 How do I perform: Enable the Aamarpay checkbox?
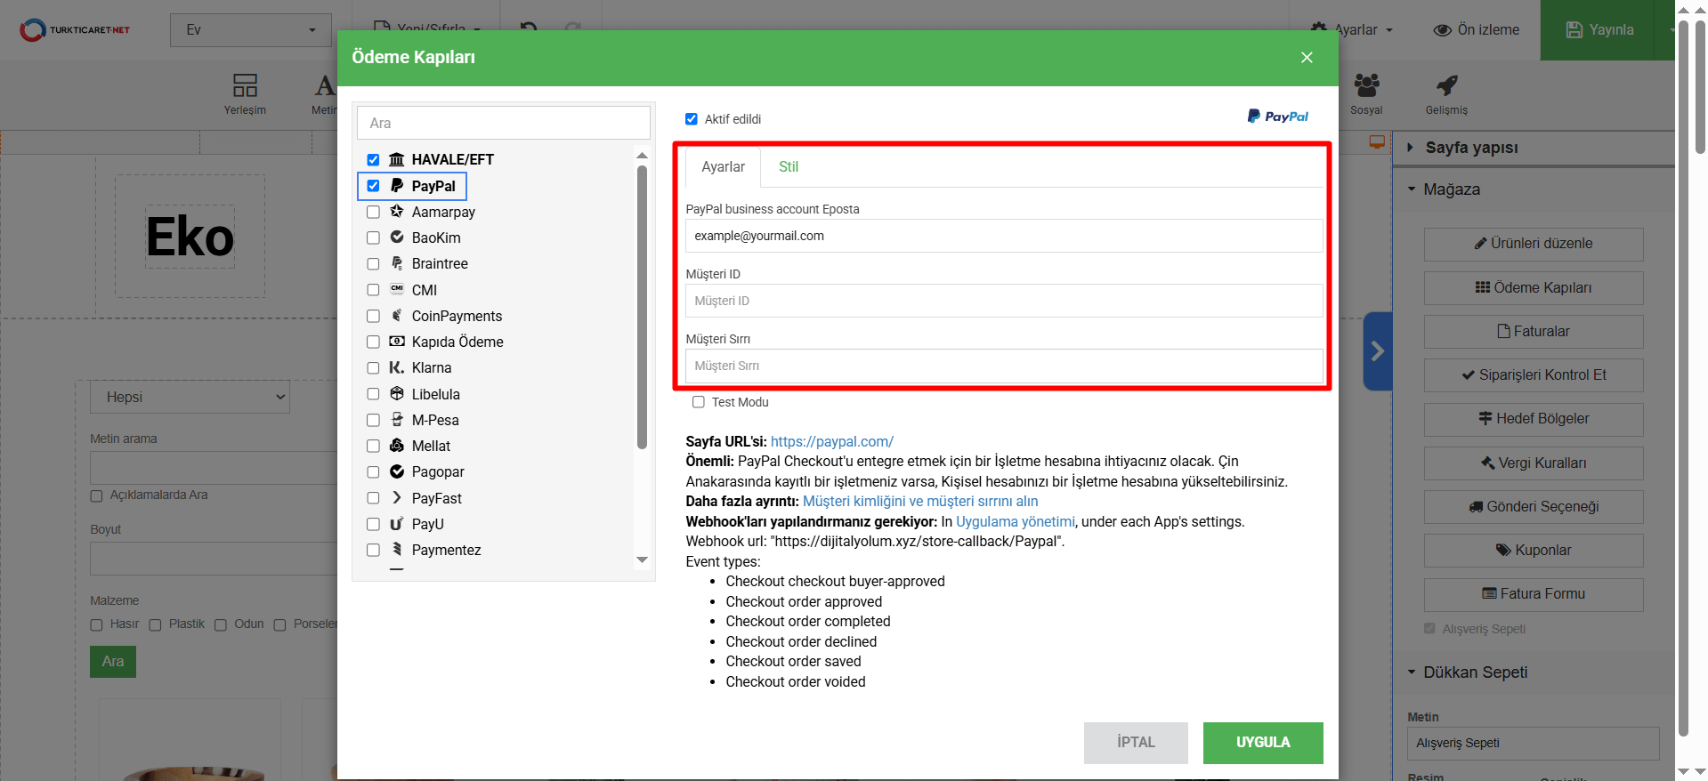pos(373,212)
